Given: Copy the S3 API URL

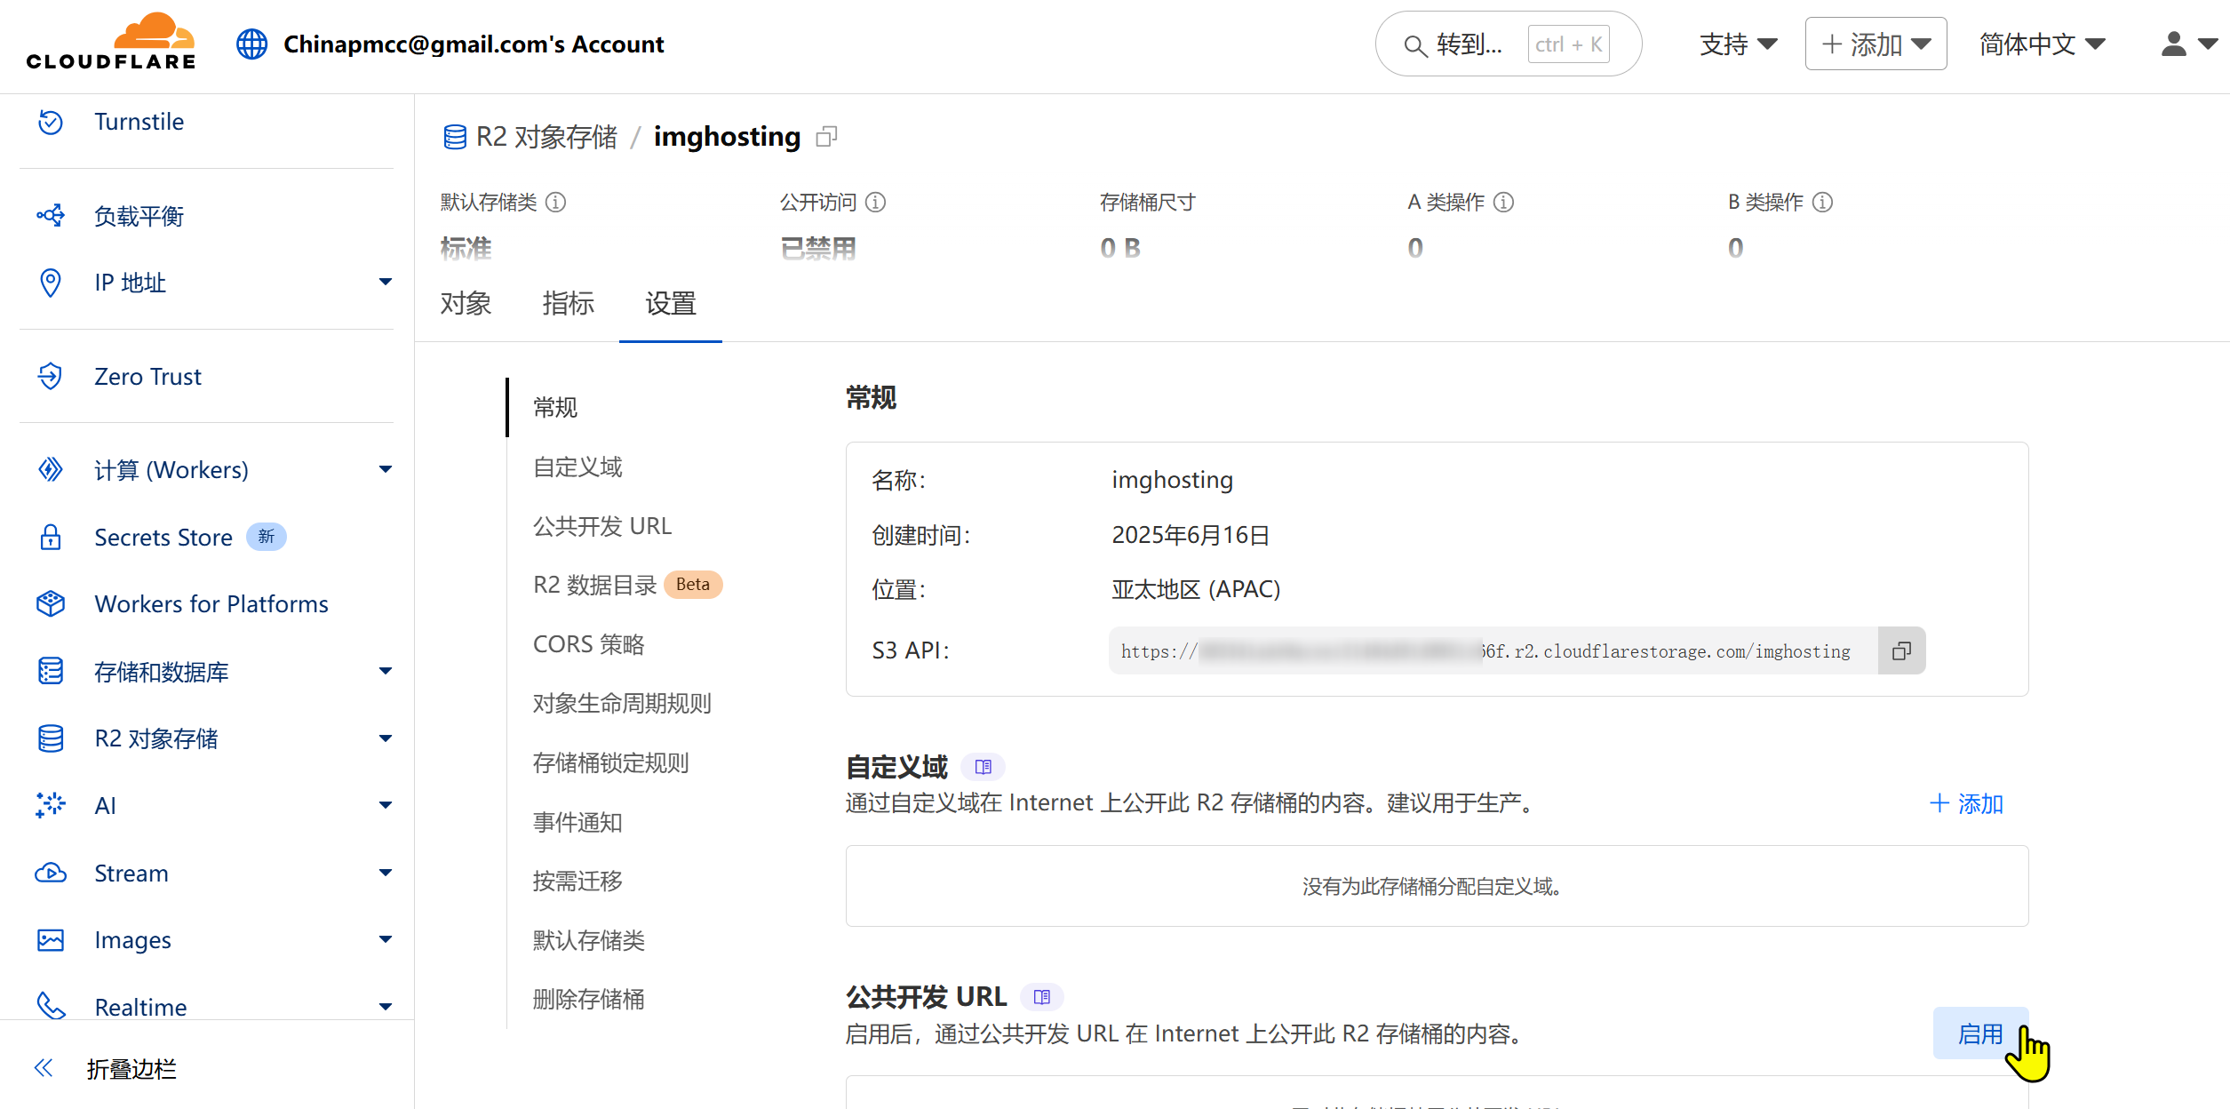Looking at the screenshot, I should [1901, 651].
